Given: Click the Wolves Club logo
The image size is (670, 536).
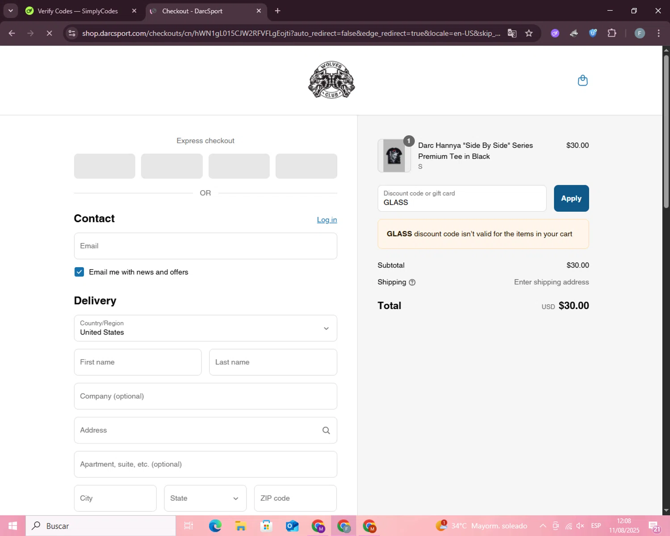Looking at the screenshot, I should click(331, 80).
